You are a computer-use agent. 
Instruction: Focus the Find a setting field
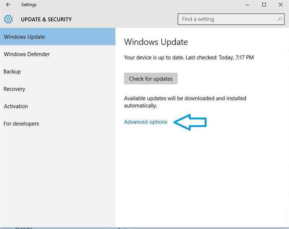point(231,19)
